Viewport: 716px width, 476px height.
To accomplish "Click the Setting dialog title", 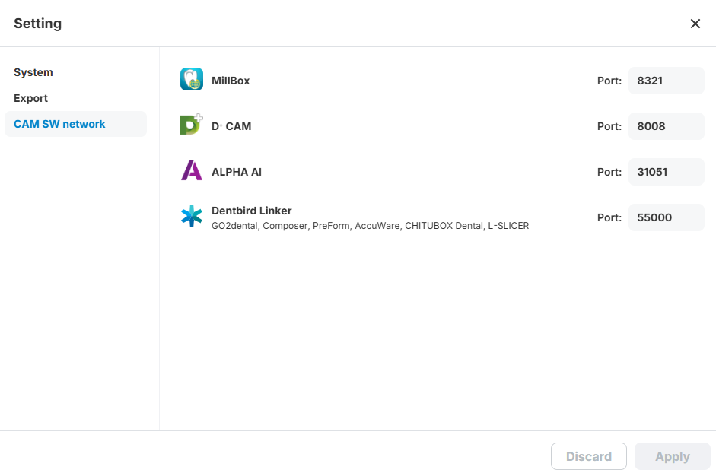I will point(38,24).
